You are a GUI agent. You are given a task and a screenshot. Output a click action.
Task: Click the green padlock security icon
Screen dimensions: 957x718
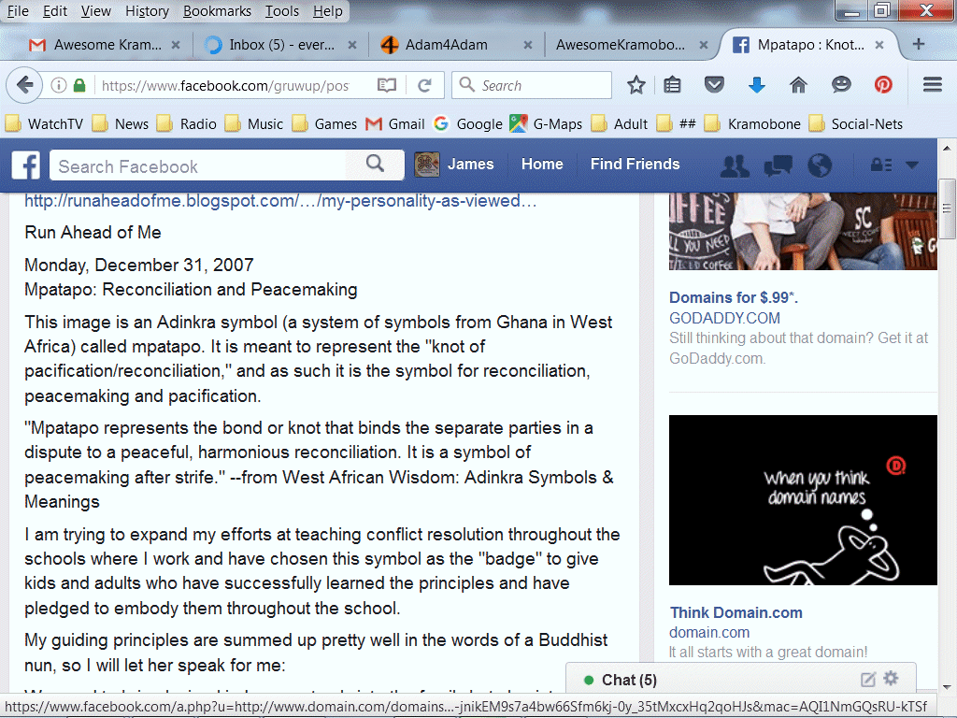coord(79,85)
